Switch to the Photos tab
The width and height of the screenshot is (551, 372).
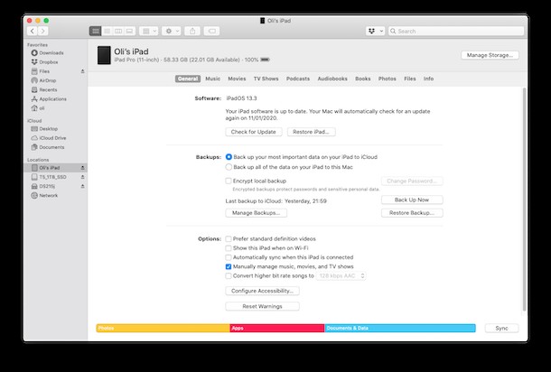click(388, 79)
